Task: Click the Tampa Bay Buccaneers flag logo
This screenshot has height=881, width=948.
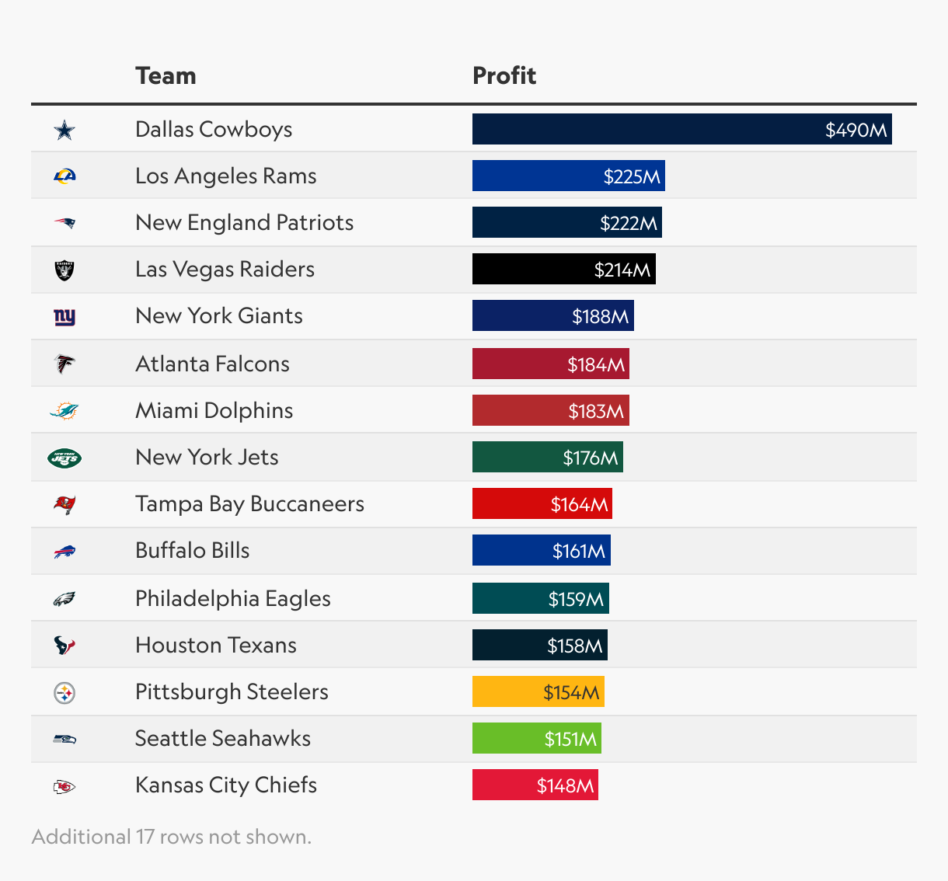Action: coord(64,505)
